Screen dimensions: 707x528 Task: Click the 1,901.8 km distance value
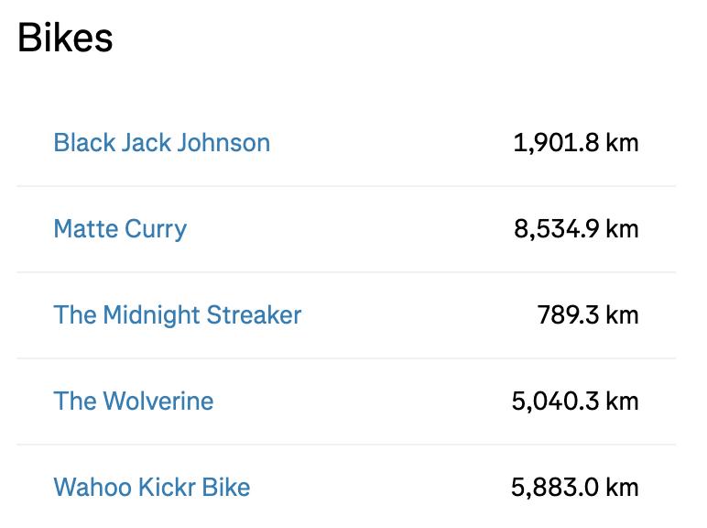(x=575, y=143)
